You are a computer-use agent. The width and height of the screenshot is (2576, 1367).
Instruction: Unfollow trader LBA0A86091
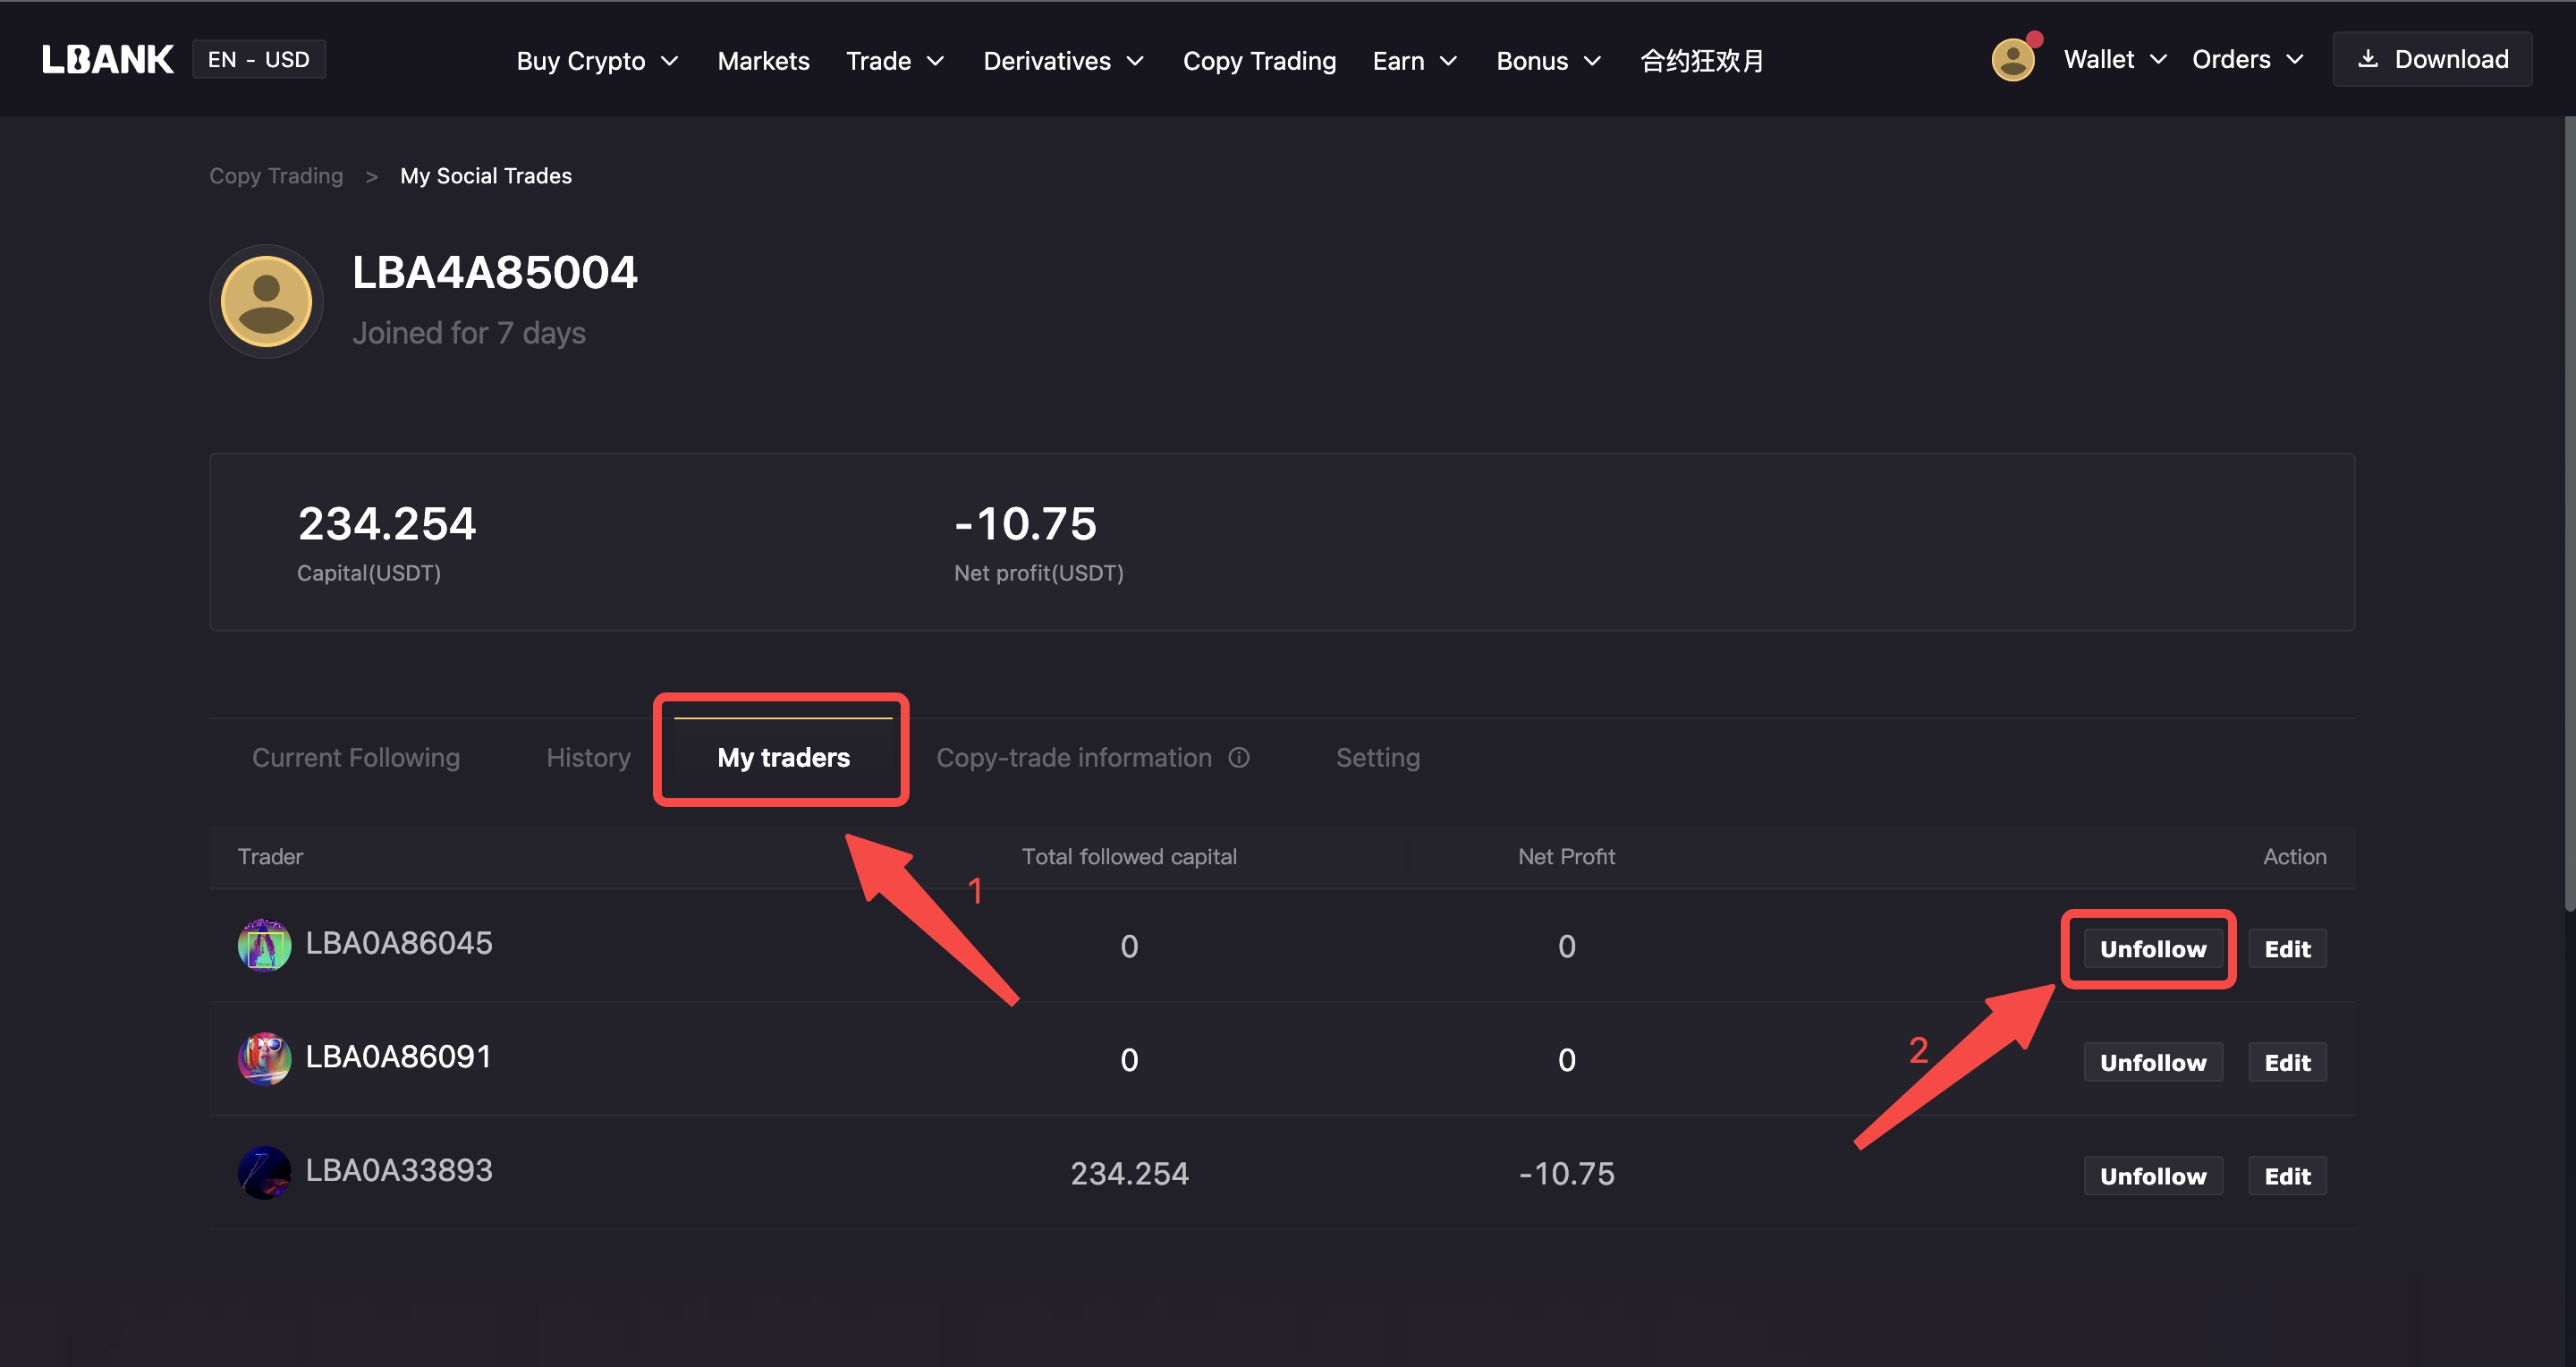click(2153, 1062)
